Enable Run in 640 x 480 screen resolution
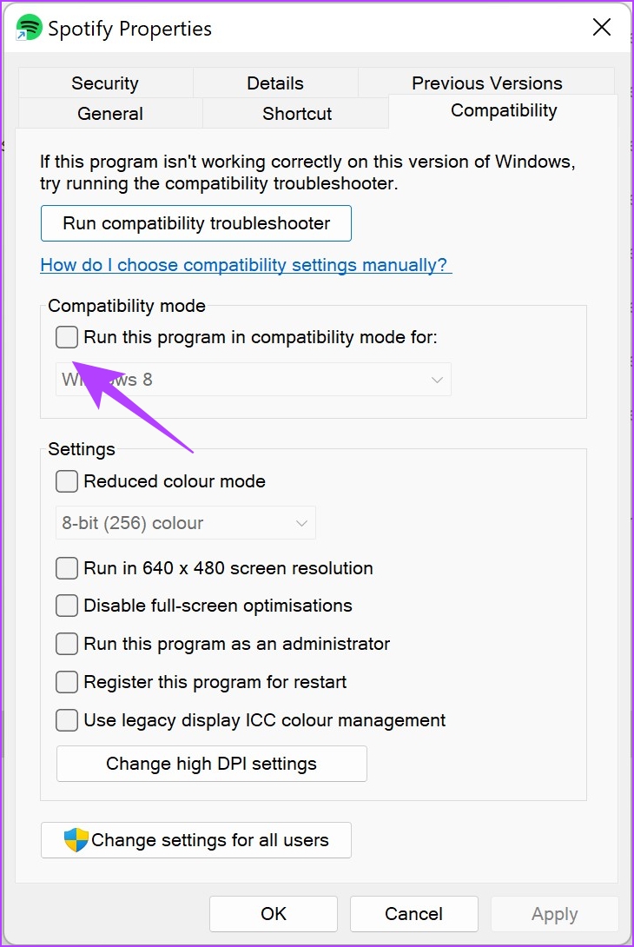Screen dimensions: 634x947 point(66,568)
